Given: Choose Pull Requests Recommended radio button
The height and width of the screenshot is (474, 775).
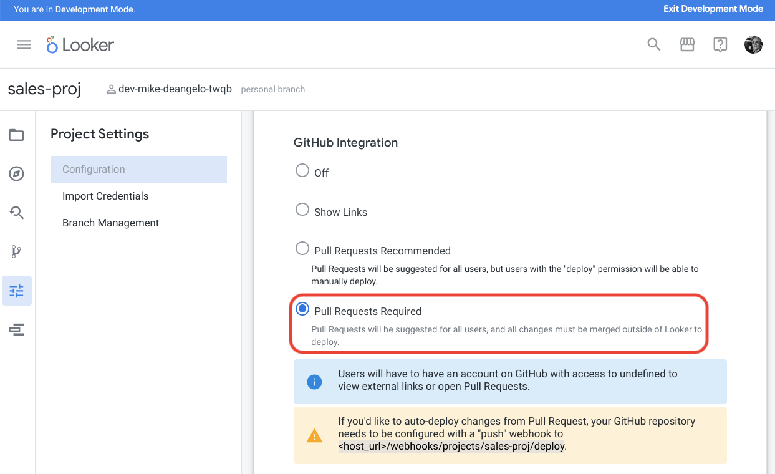Looking at the screenshot, I should pos(302,249).
